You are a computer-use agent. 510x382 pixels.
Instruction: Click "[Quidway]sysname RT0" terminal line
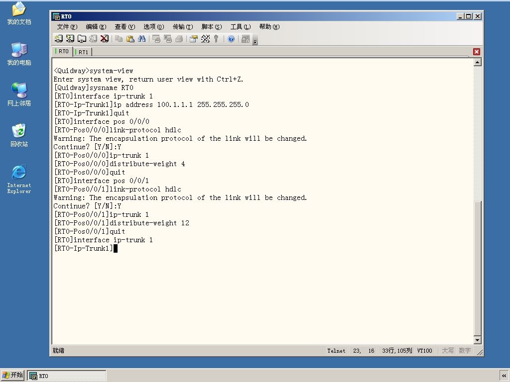pos(93,88)
